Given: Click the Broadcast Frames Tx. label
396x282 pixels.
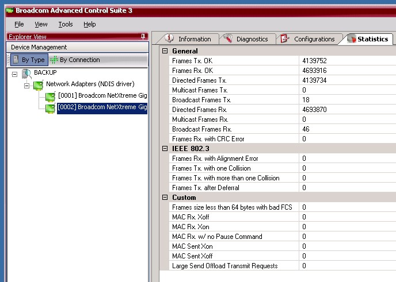Looking at the screenshot, I should (201, 100).
